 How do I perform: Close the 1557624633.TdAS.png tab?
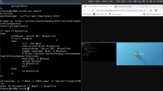(x=111, y=7)
